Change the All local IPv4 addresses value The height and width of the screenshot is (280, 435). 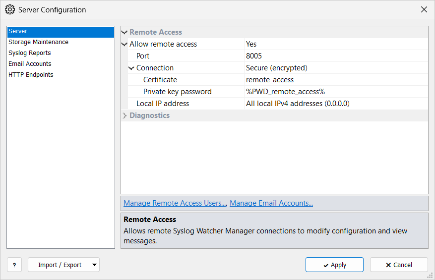pos(336,104)
